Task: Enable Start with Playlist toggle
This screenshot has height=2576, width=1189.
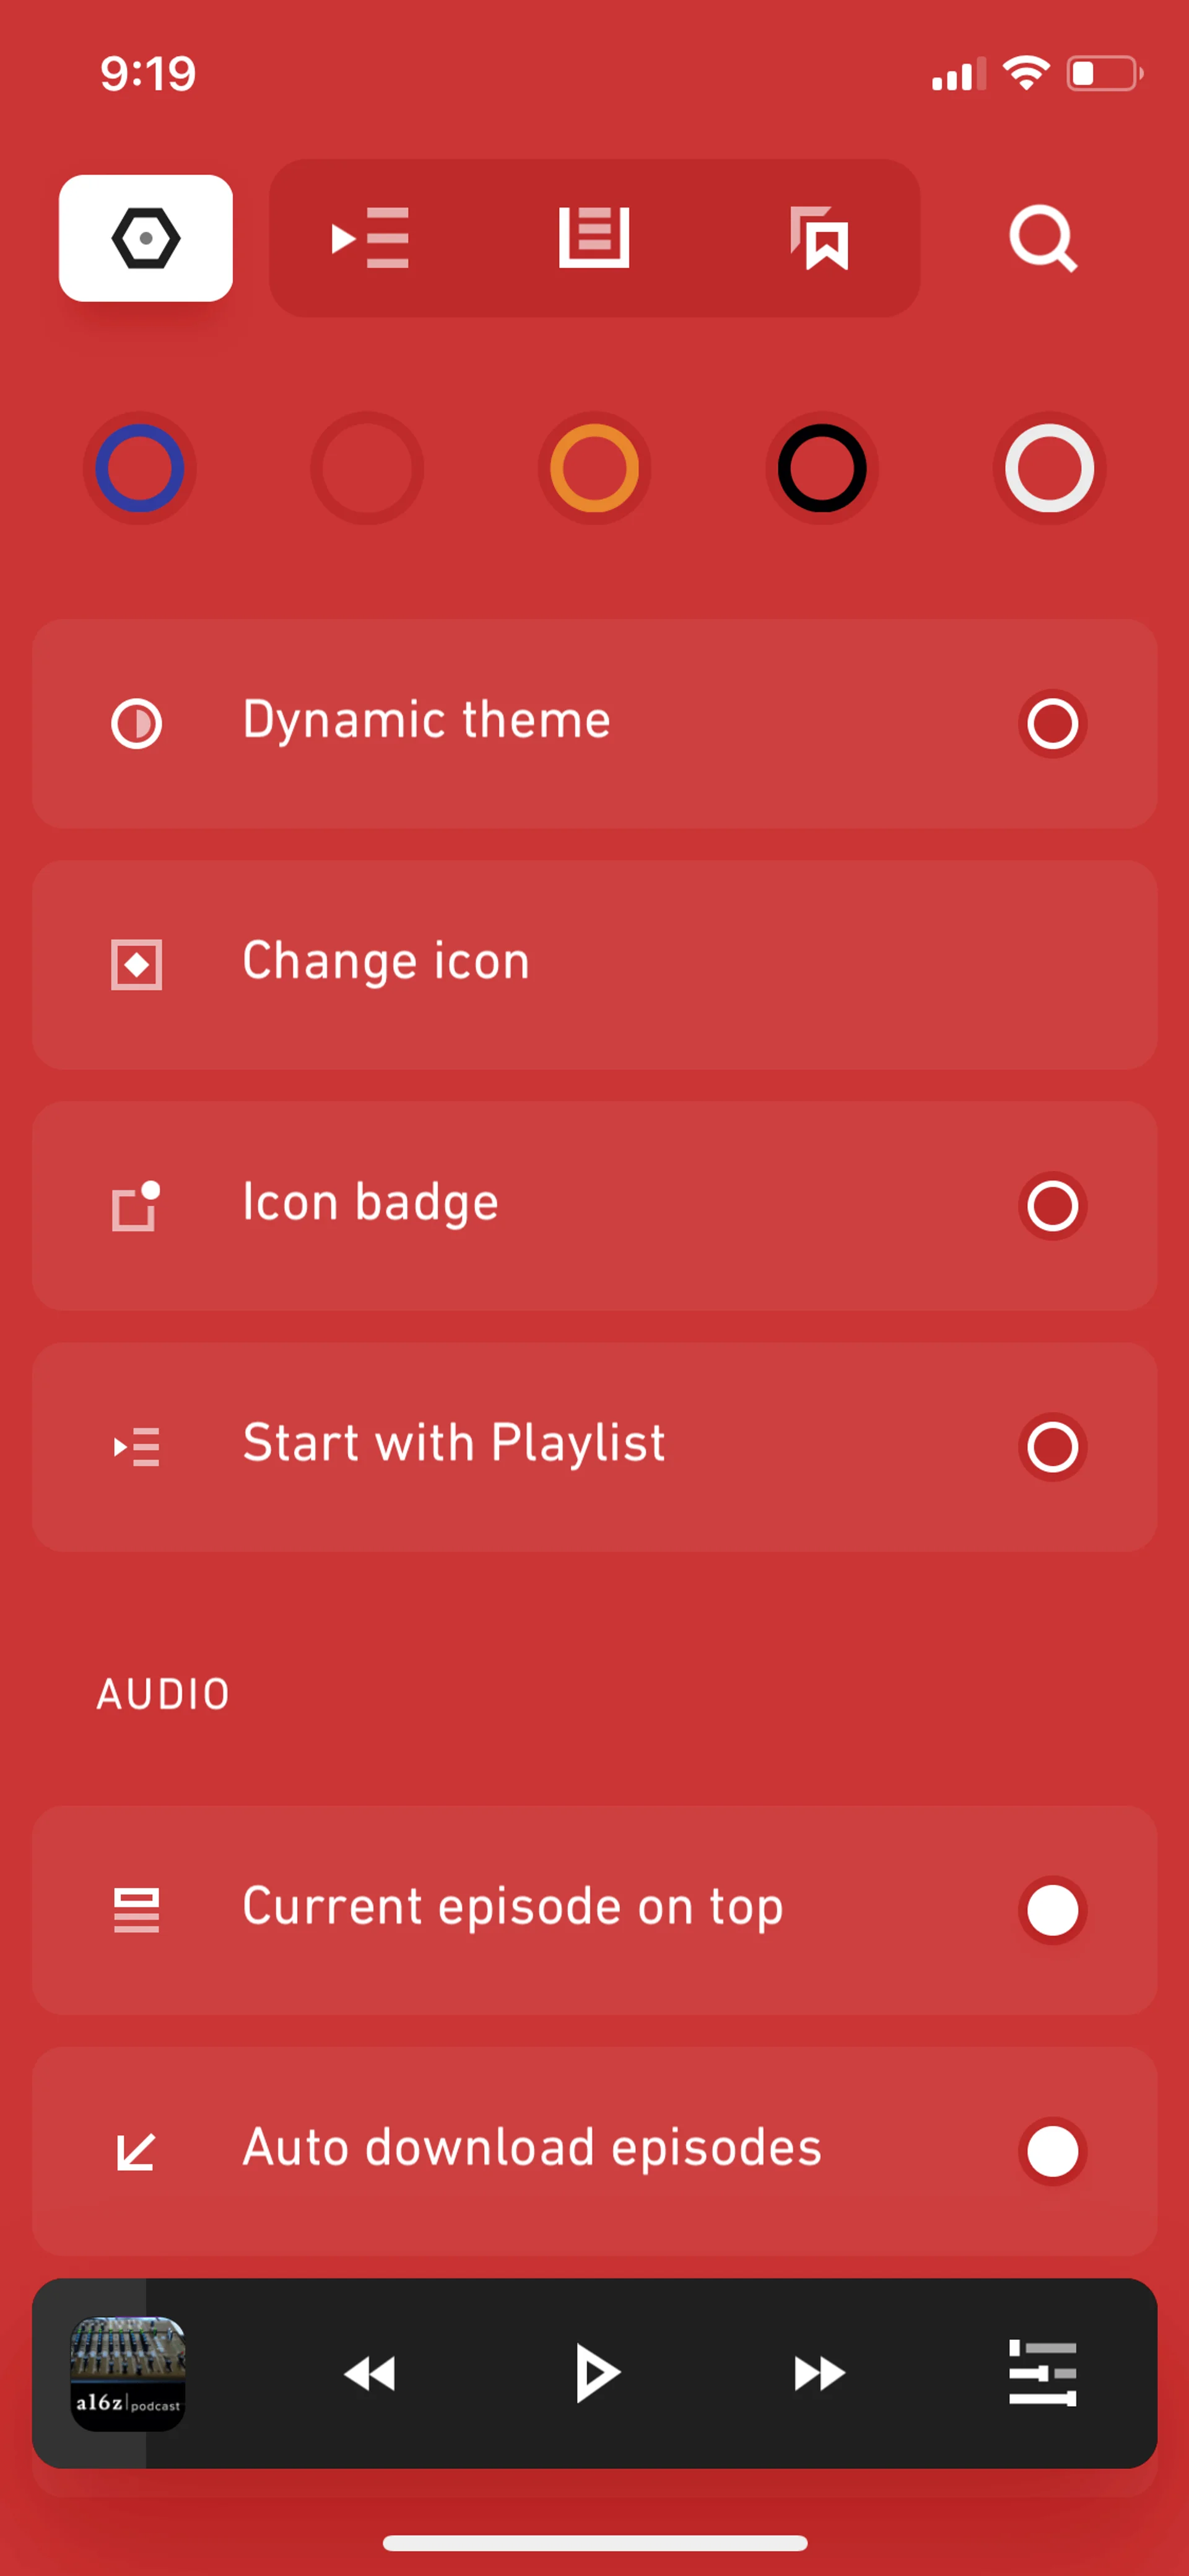Action: coord(1052,1446)
